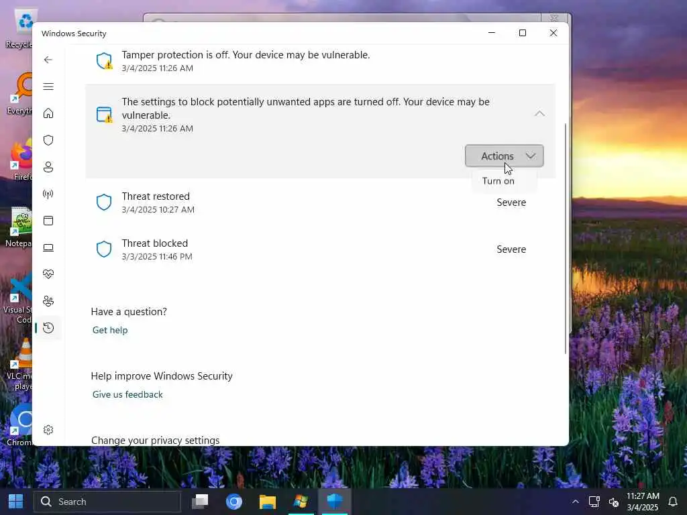Image resolution: width=687 pixels, height=515 pixels.
Task: Open notification bell in system tray
Action: [x=673, y=502]
